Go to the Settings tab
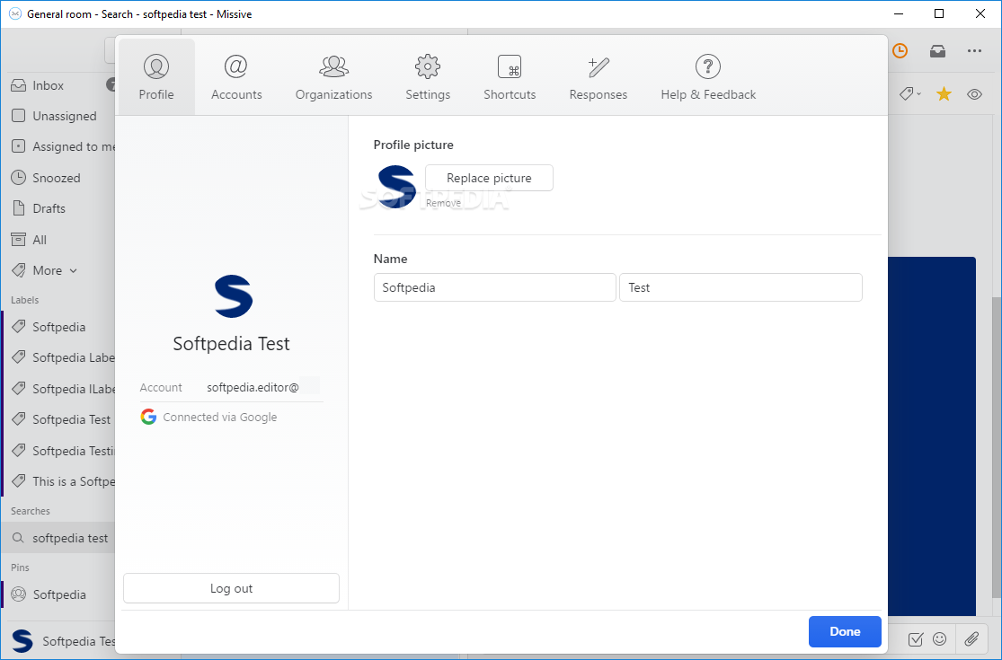Image resolution: width=1002 pixels, height=660 pixels. click(428, 77)
